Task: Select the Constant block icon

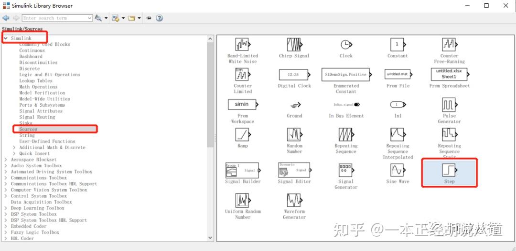Action: [x=398, y=44]
